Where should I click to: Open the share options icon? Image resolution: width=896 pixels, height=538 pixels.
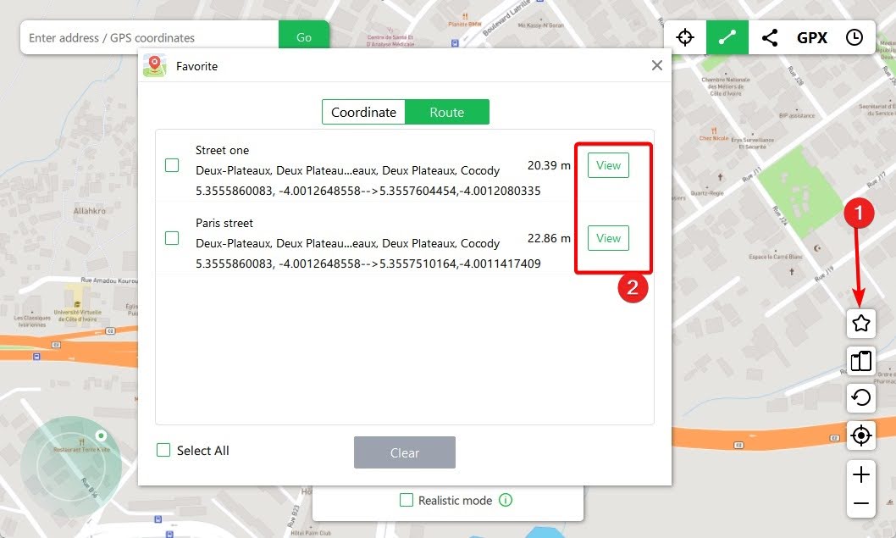pos(769,37)
